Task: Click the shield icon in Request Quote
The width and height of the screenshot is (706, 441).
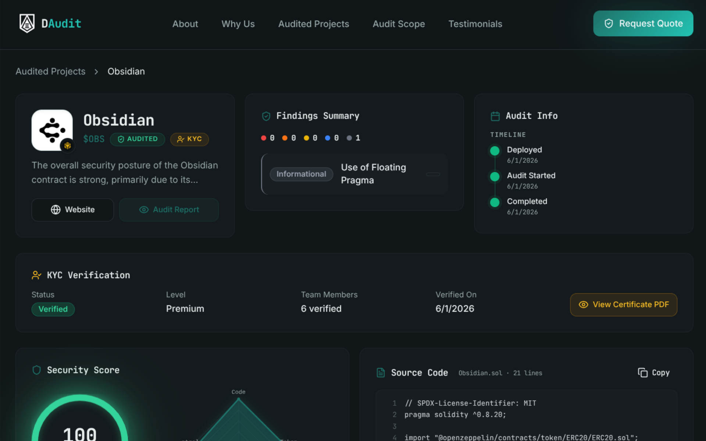Action: click(x=609, y=24)
